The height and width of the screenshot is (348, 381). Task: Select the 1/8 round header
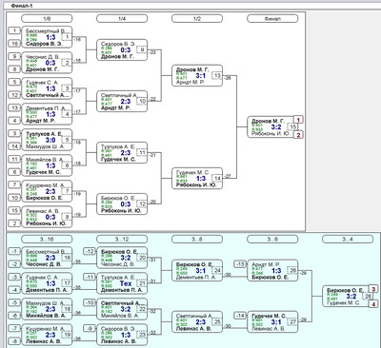click(x=47, y=18)
